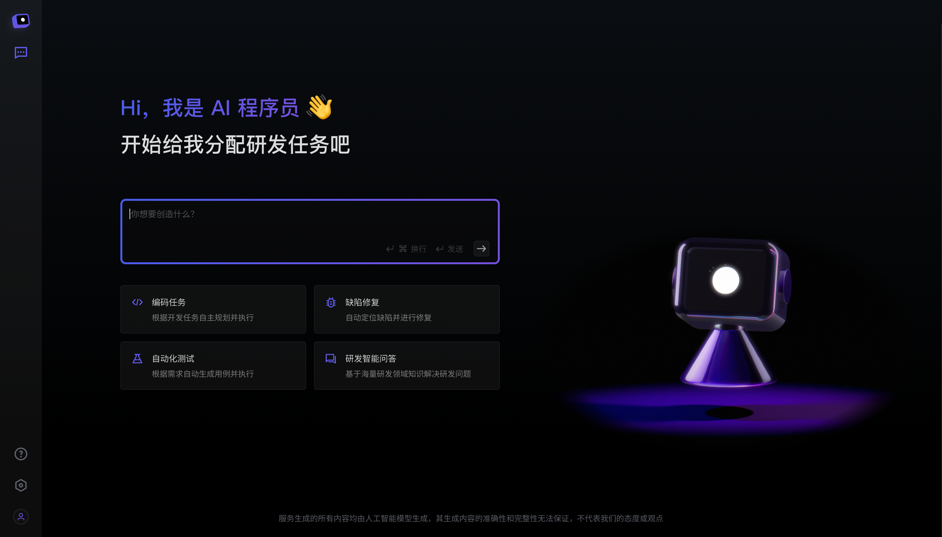Select the 研发智能问答 task card
942x537 pixels.
[x=407, y=365]
